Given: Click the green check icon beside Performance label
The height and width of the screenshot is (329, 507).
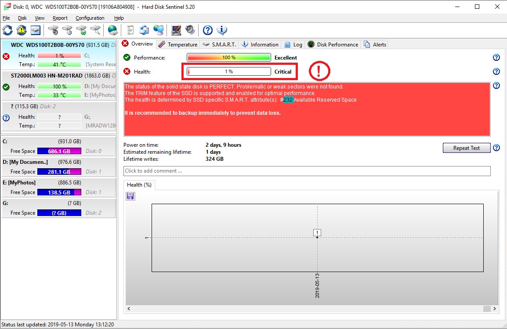Looking at the screenshot, I should point(127,57).
